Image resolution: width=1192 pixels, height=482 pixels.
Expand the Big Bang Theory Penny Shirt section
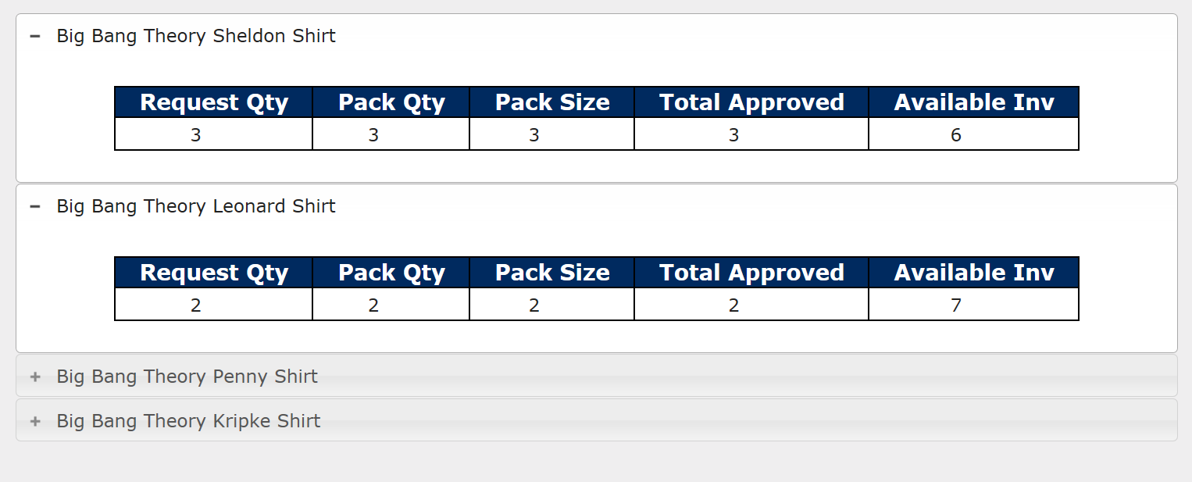pyautogui.click(x=34, y=376)
